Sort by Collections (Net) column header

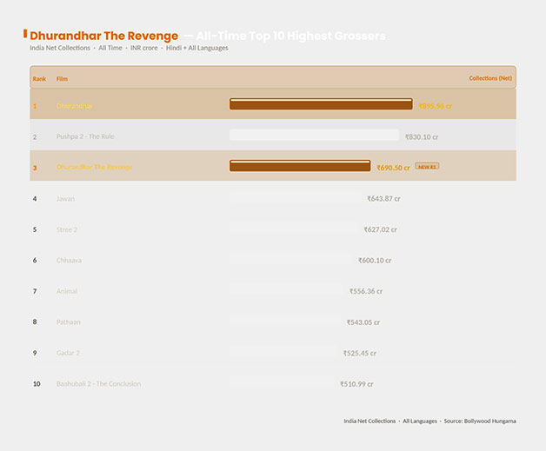[490, 78]
